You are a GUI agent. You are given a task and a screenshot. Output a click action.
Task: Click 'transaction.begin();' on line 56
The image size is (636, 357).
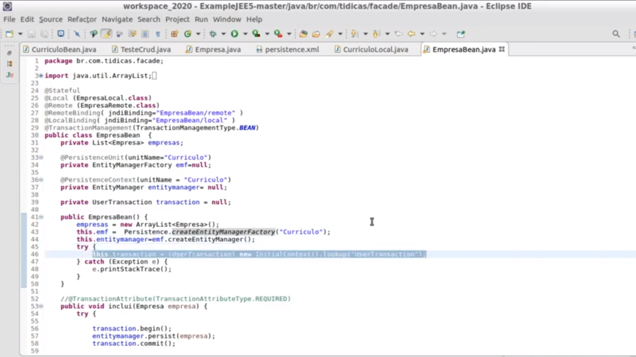(132, 329)
